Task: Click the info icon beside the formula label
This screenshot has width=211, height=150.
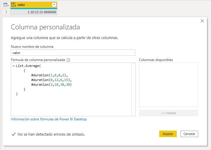Action: pos(68,60)
